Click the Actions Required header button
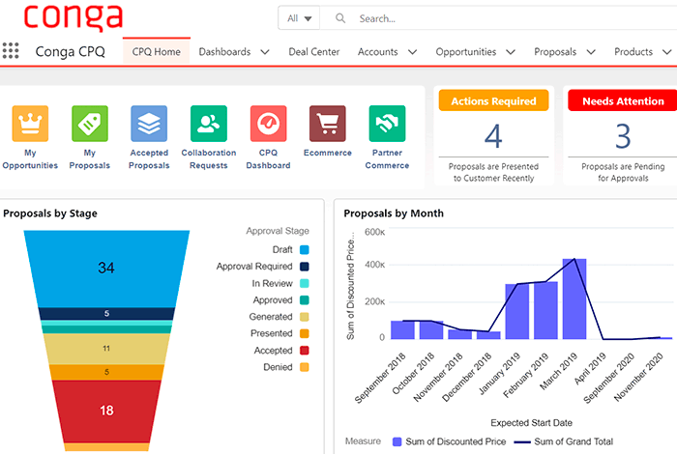Viewport: 677px width, 454px height. point(493,100)
